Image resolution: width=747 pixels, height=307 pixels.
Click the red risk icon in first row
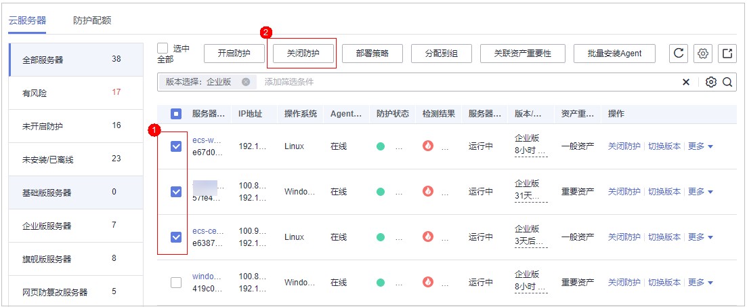click(427, 146)
